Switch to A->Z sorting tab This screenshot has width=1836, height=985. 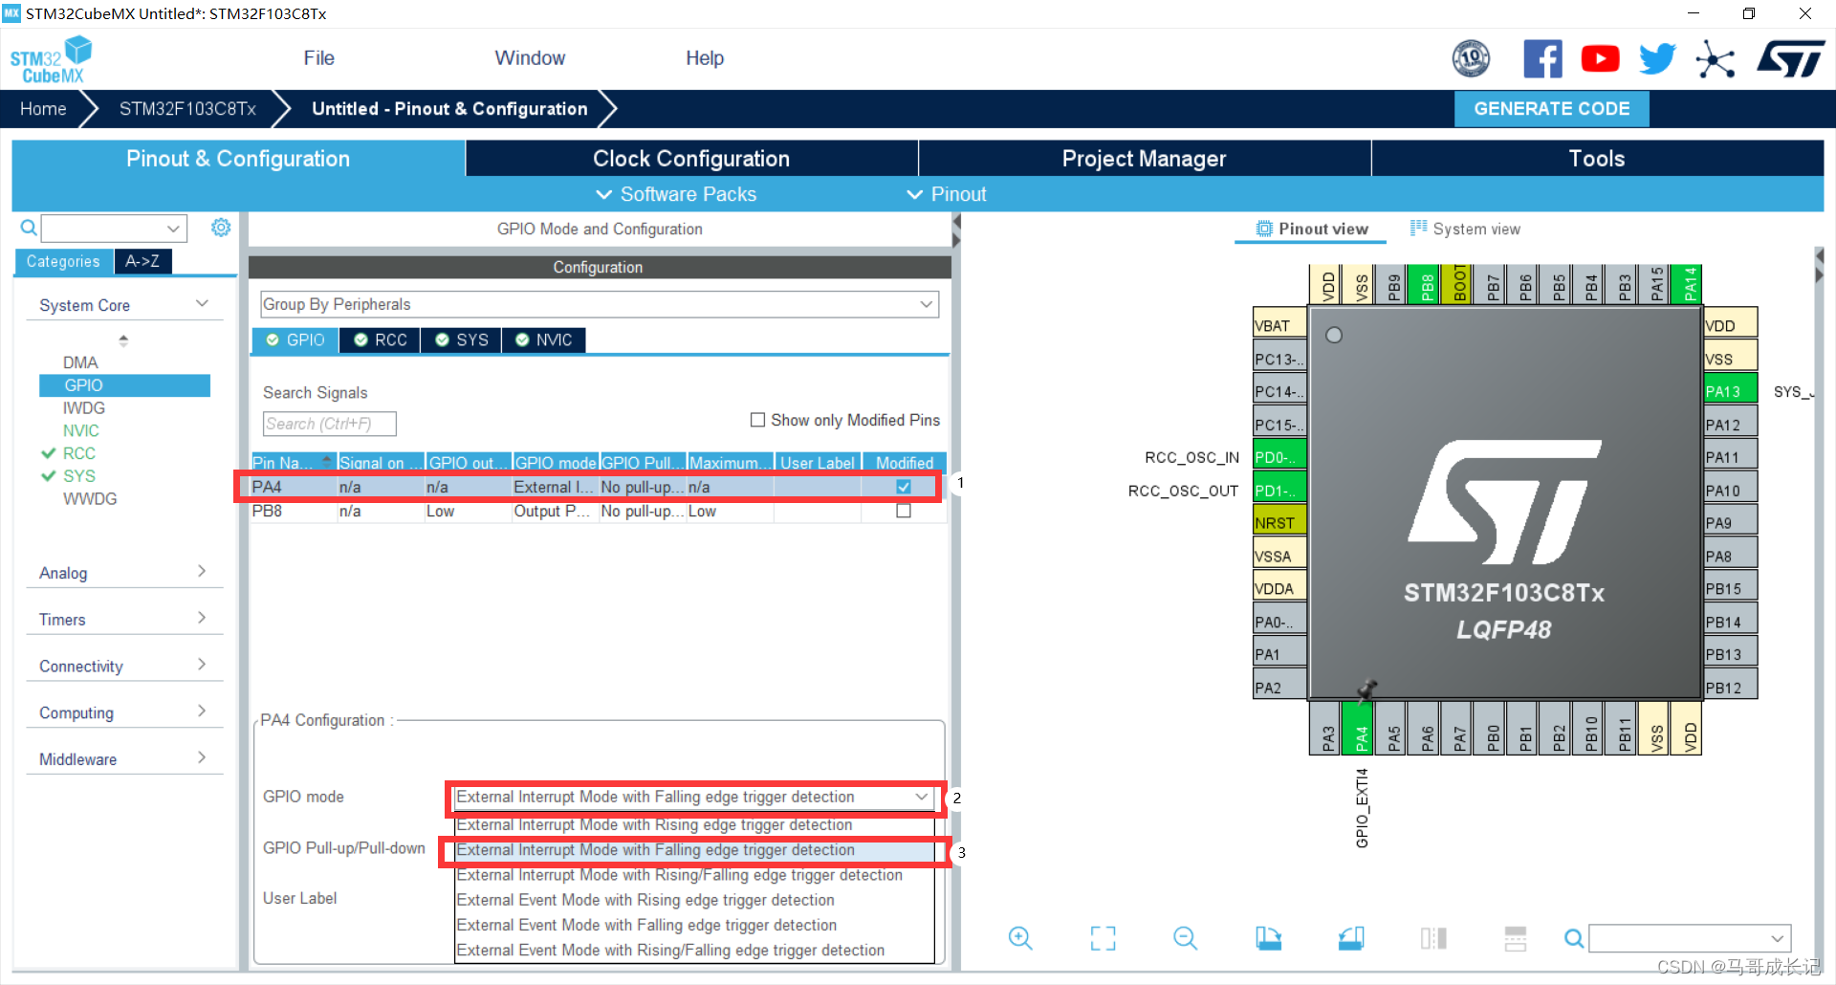[x=142, y=261]
